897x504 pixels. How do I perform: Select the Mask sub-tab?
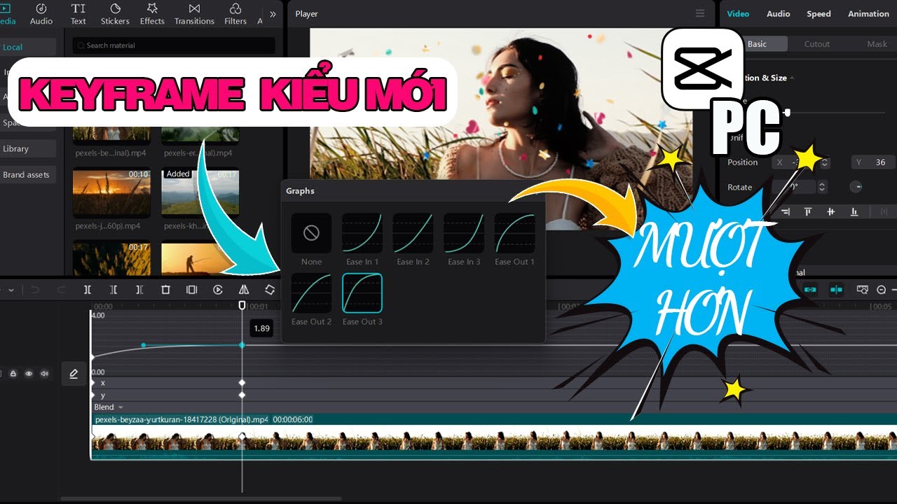pos(877,44)
